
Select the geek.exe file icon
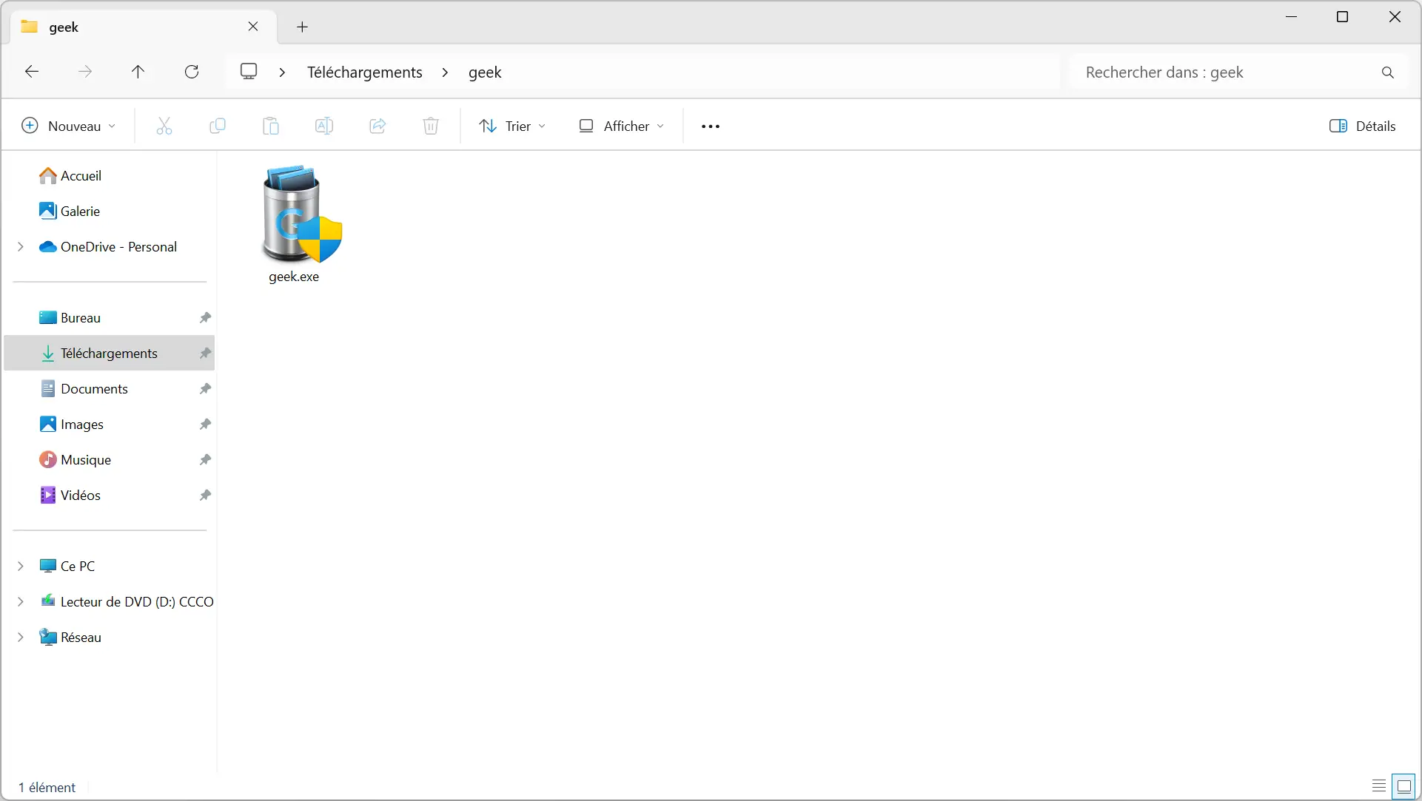[x=302, y=214]
